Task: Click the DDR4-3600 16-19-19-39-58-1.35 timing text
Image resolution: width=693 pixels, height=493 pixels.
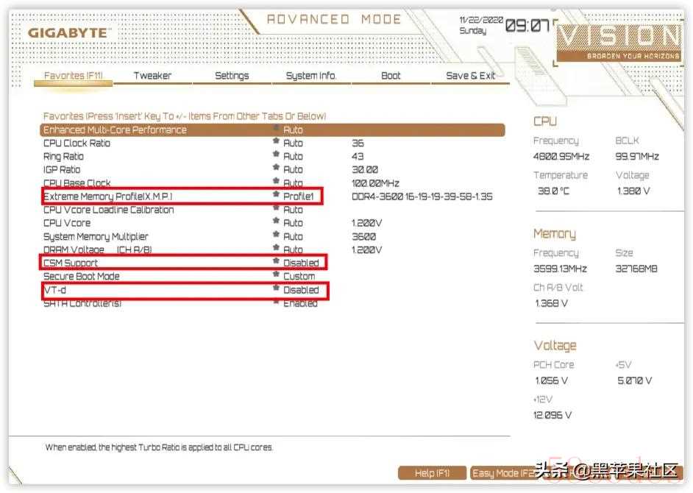Action: [422, 196]
